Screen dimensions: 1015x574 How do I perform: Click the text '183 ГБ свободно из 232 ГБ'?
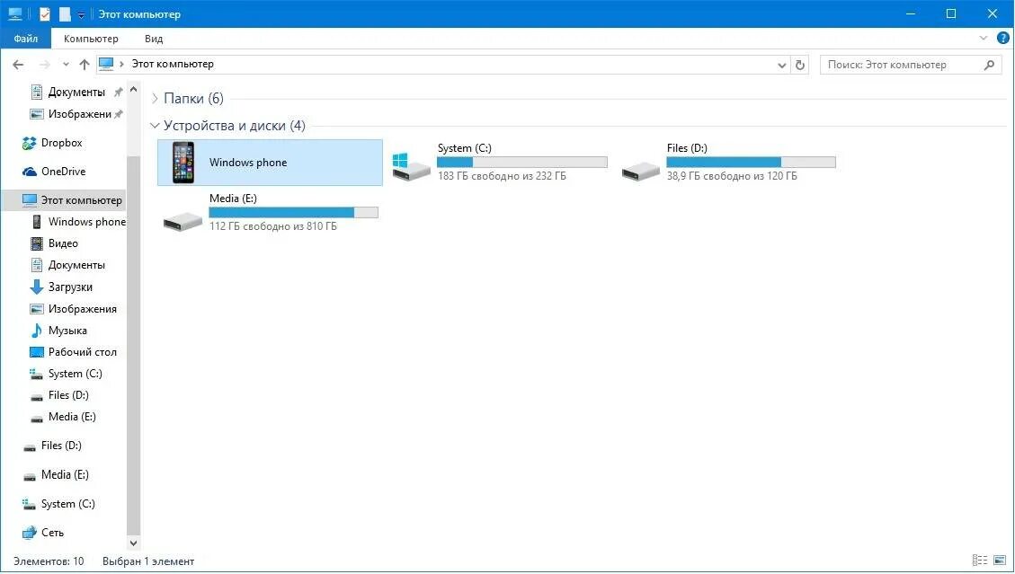(x=502, y=176)
